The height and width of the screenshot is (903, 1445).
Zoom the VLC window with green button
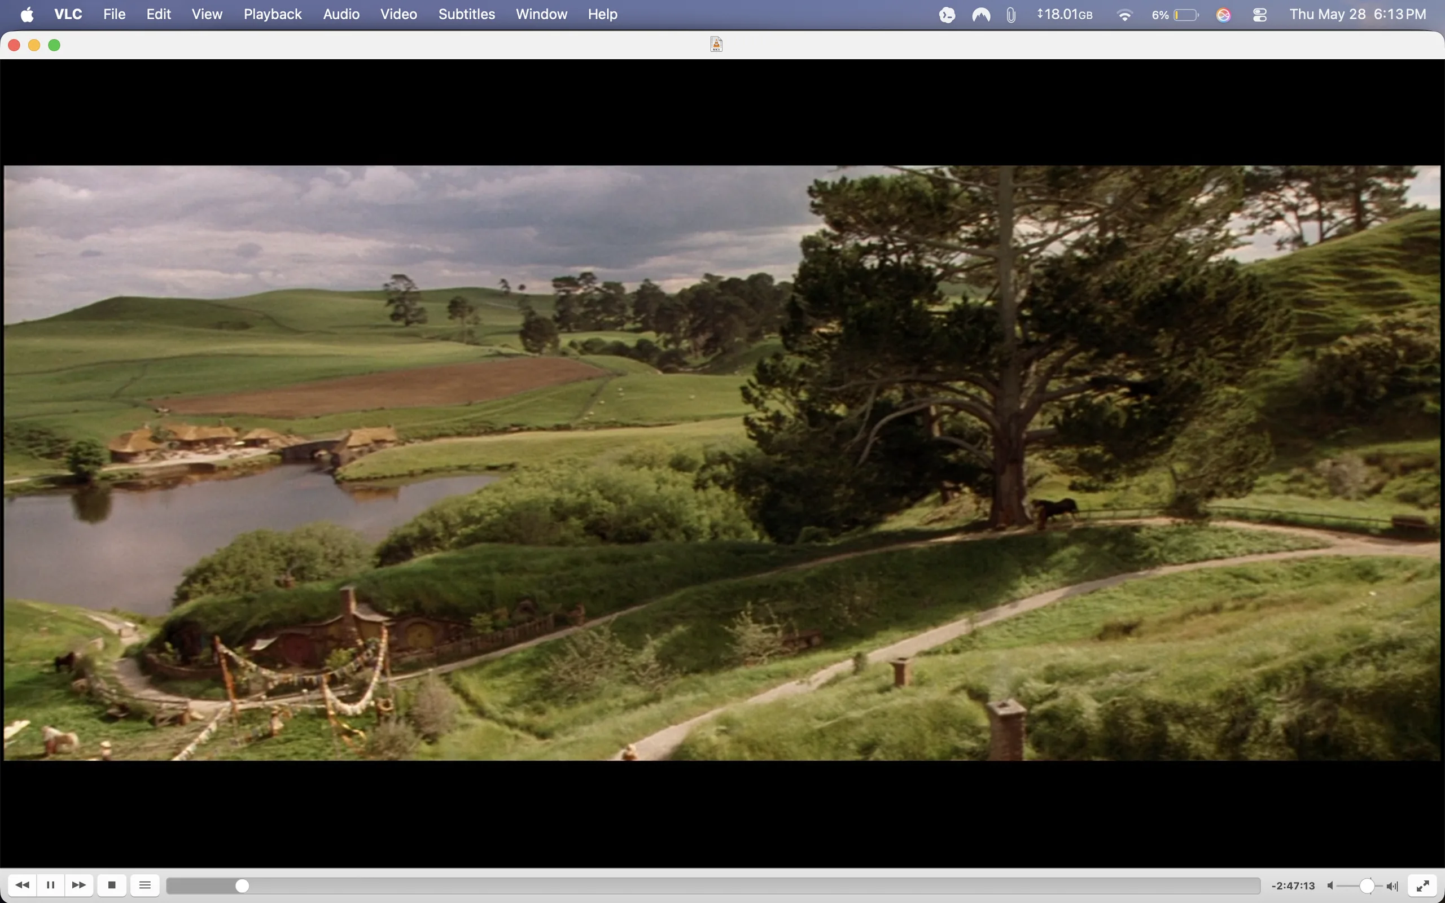[x=54, y=45]
